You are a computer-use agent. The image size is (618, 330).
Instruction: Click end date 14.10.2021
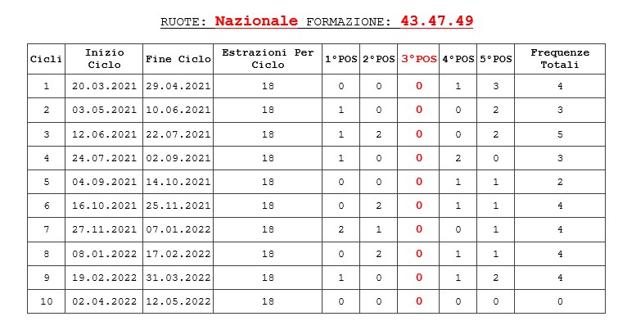pyautogui.click(x=178, y=182)
